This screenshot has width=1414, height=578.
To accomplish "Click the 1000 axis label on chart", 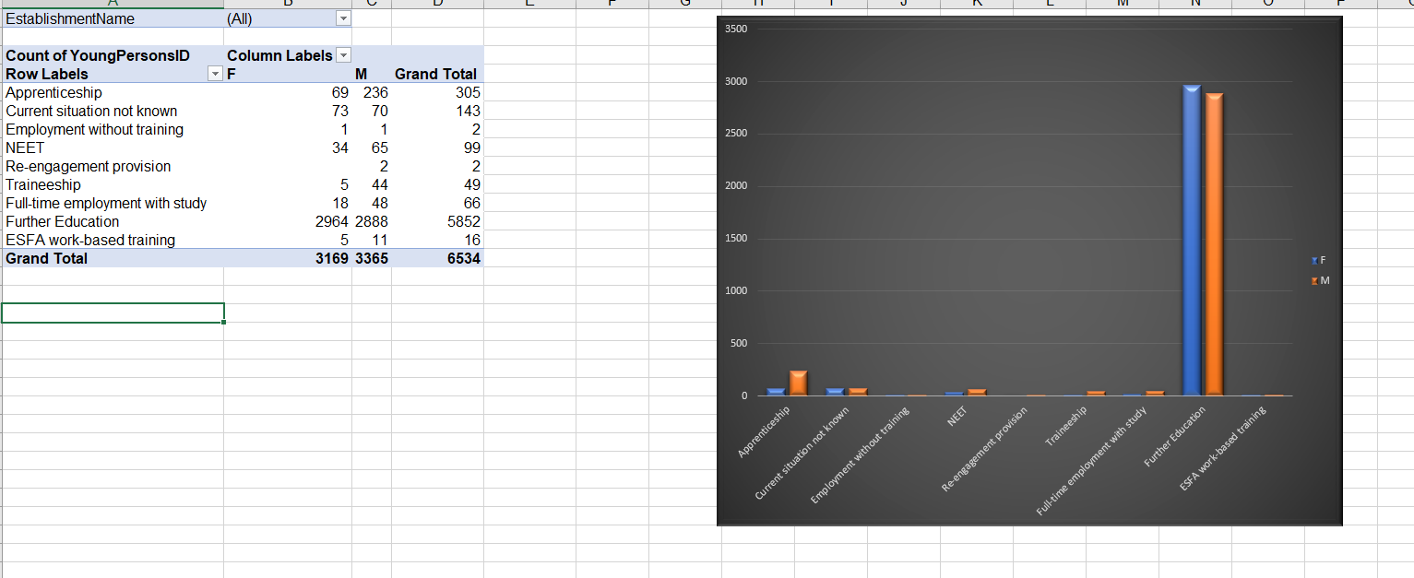I will pos(737,291).
